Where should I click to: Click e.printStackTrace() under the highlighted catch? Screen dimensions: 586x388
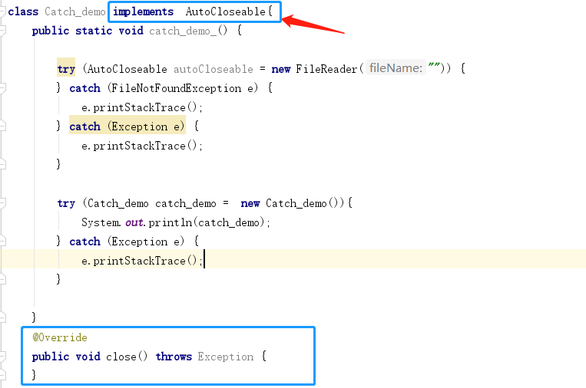click(x=142, y=146)
